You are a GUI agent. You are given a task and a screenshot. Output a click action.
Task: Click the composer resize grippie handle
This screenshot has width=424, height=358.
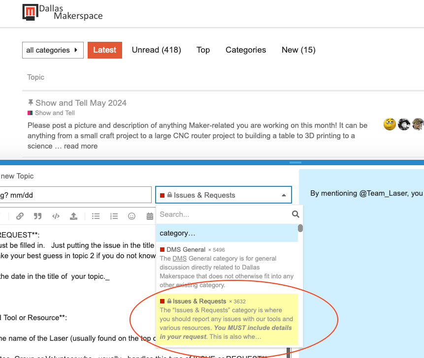point(295,163)
